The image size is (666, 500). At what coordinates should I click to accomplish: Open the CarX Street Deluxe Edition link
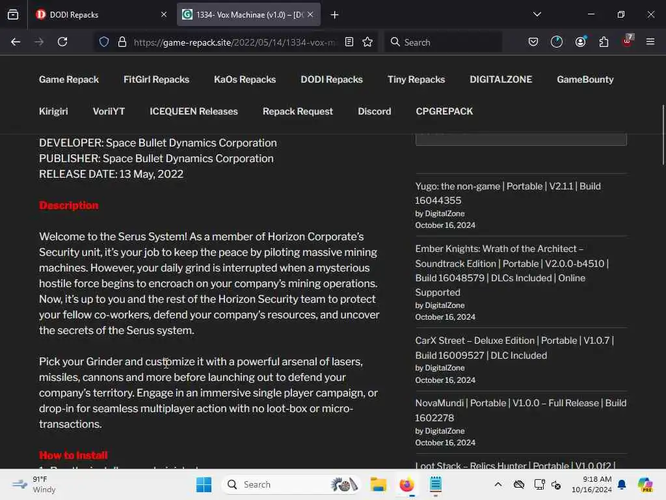pos(514,348)
